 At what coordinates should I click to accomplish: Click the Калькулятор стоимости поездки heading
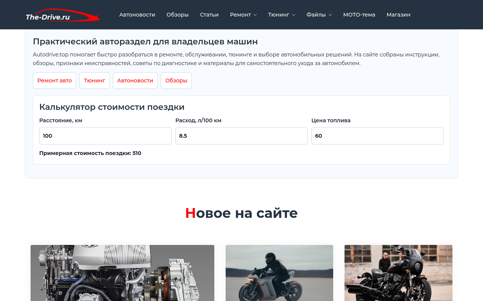(112, 107)
